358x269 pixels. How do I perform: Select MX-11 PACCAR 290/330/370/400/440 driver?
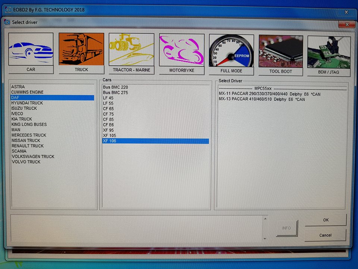[x=269, y=94]
